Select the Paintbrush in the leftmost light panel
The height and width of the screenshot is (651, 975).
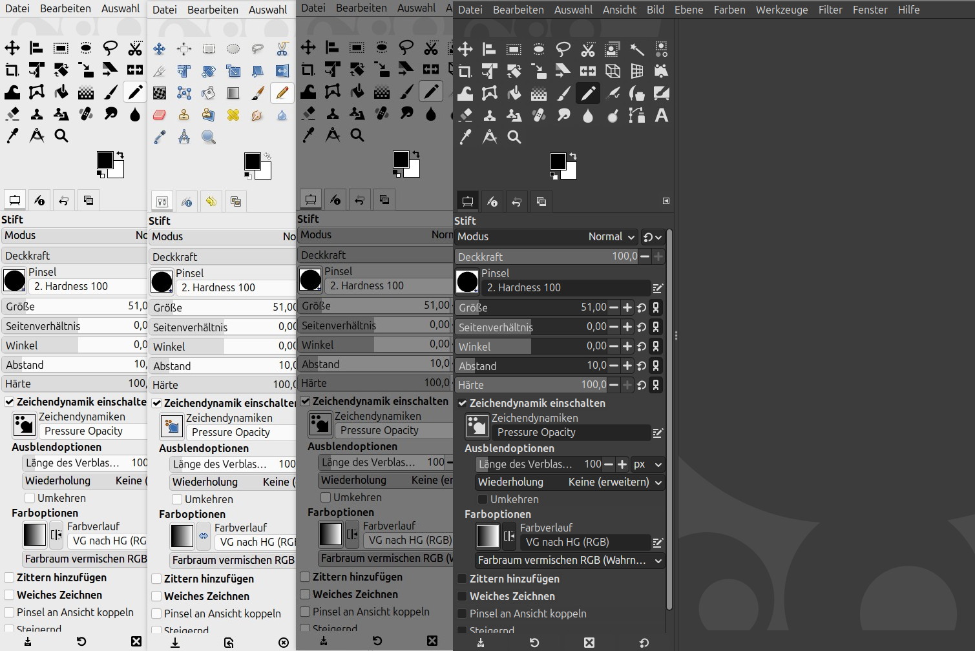coord(110,92)
